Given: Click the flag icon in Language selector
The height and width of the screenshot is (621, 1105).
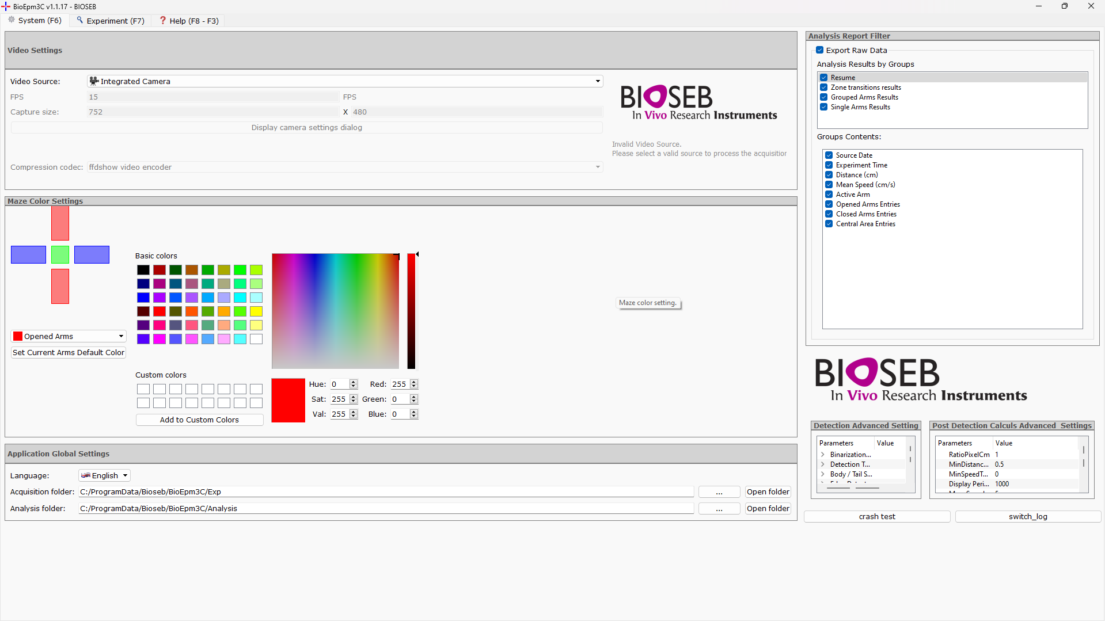Looking at the screenshot, I should [x=86, y=475].
